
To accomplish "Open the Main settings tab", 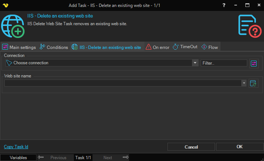I will click(x=19, y=47).
